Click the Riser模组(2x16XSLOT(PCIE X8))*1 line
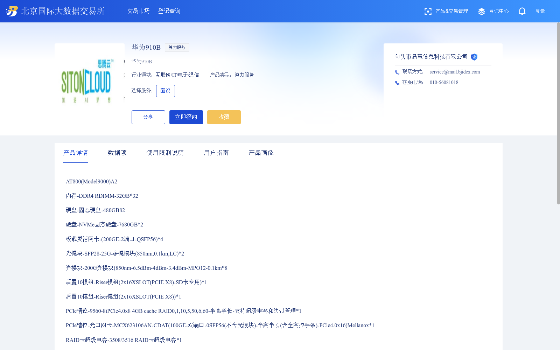This screenshot has height=350, width=560. pyautogui.click(x=124, y=297)
